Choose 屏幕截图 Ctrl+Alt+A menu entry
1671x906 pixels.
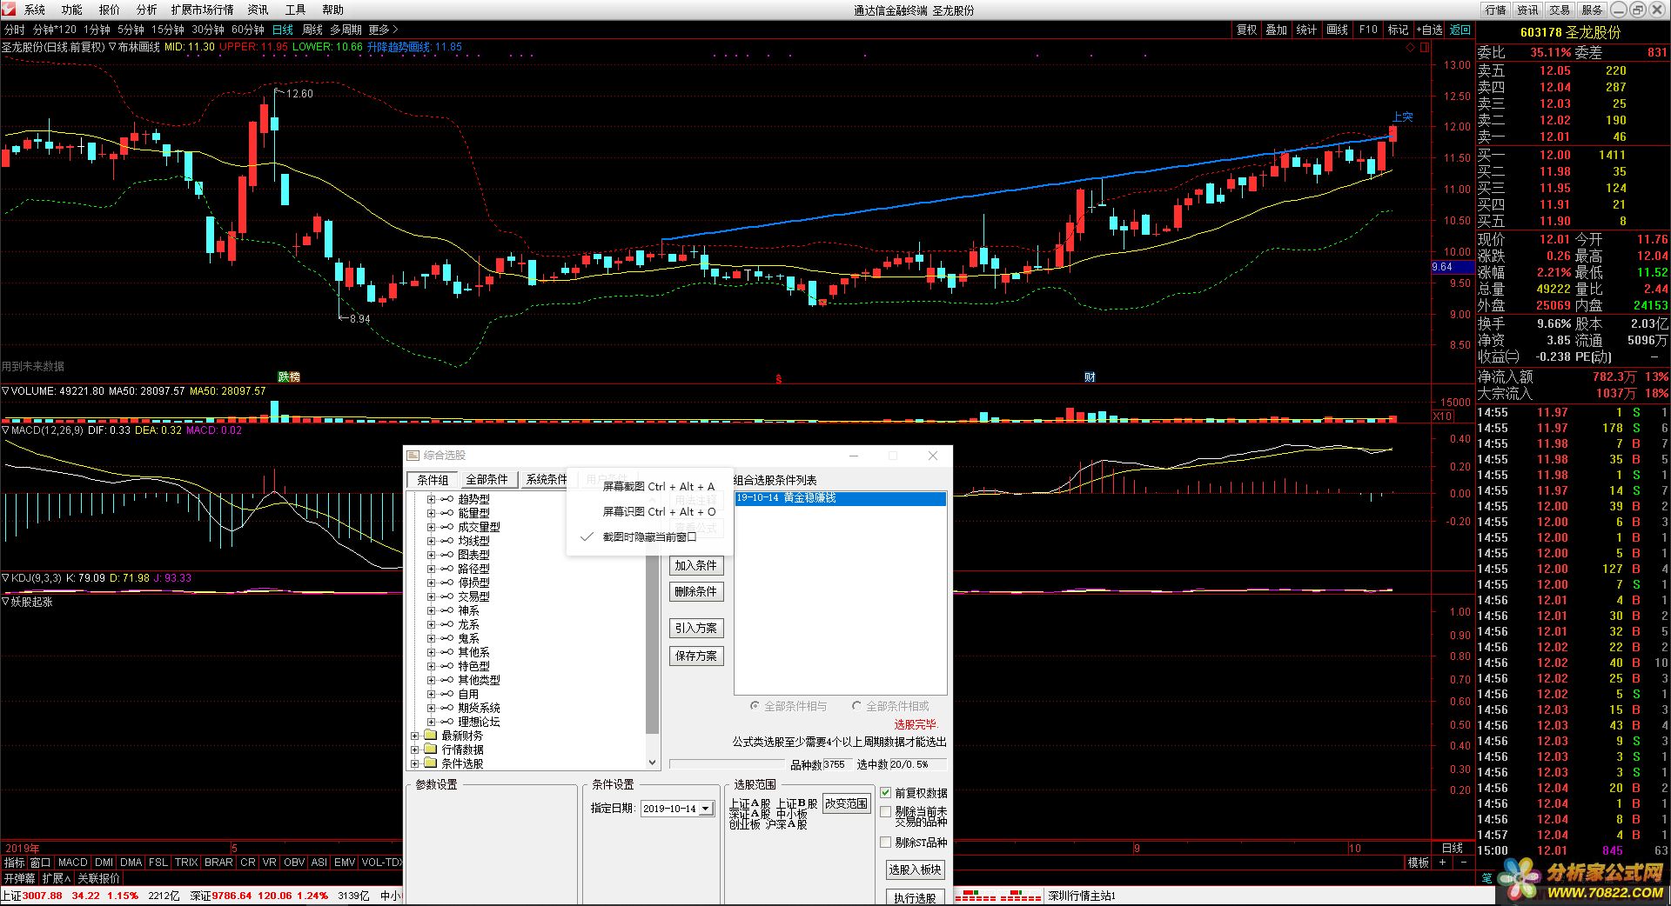(658, 487)
